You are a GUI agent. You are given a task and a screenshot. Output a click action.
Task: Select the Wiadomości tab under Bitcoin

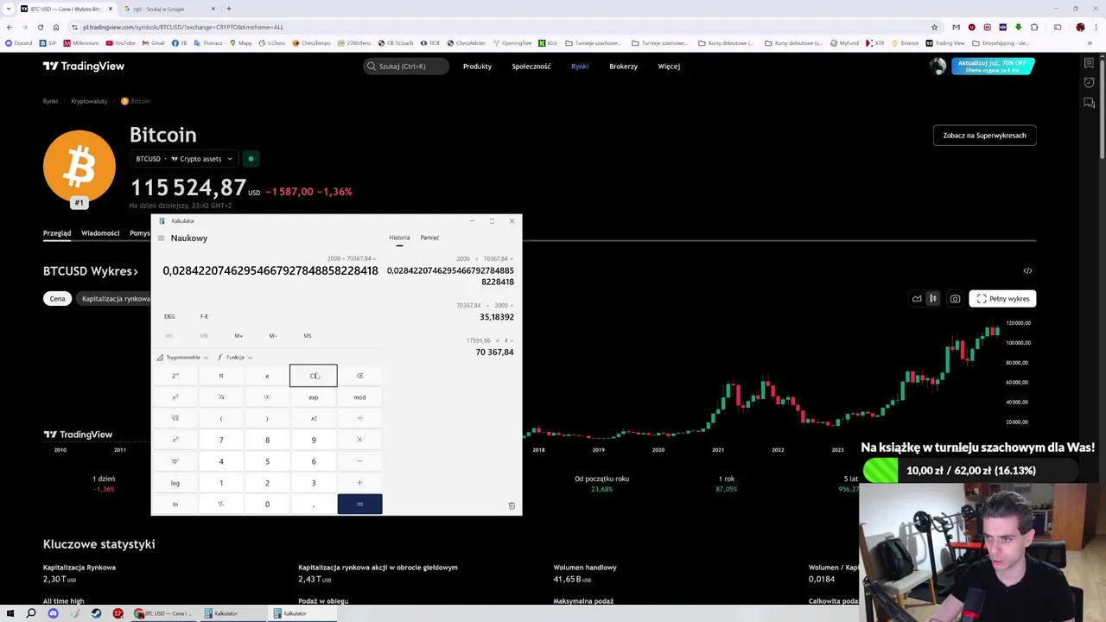click(x=100, y=233)
